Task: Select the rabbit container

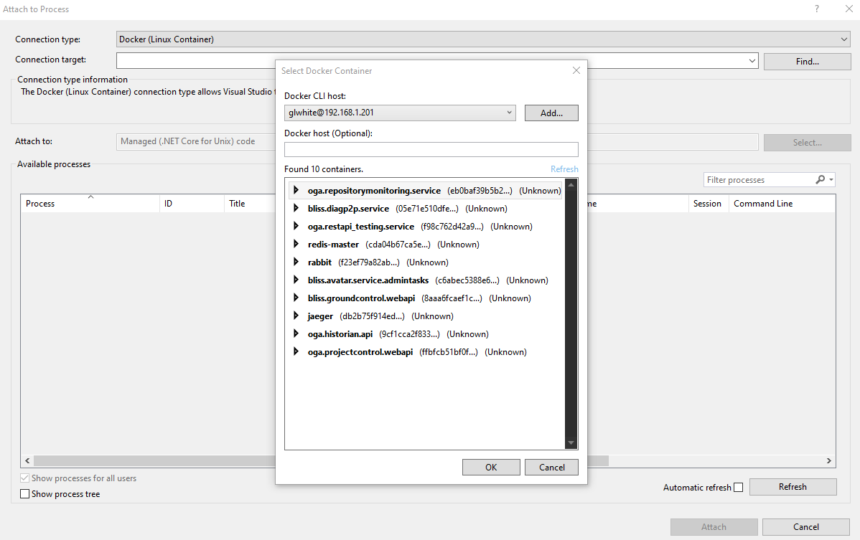Action: 378,262
